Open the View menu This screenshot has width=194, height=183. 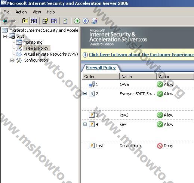point(37,12)
